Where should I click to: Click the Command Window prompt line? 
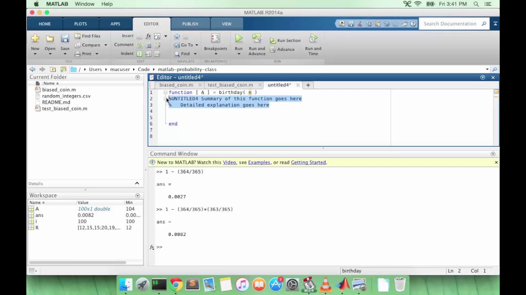coord(325,247)
